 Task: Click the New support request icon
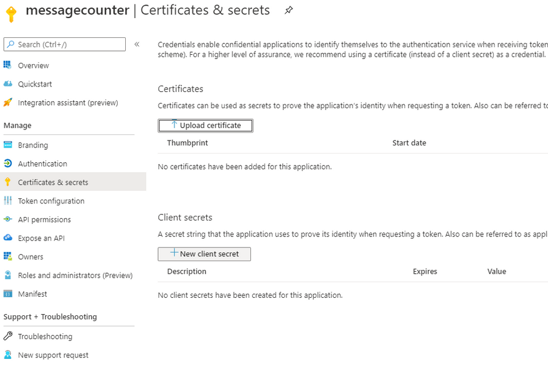(x=7, y=354)
